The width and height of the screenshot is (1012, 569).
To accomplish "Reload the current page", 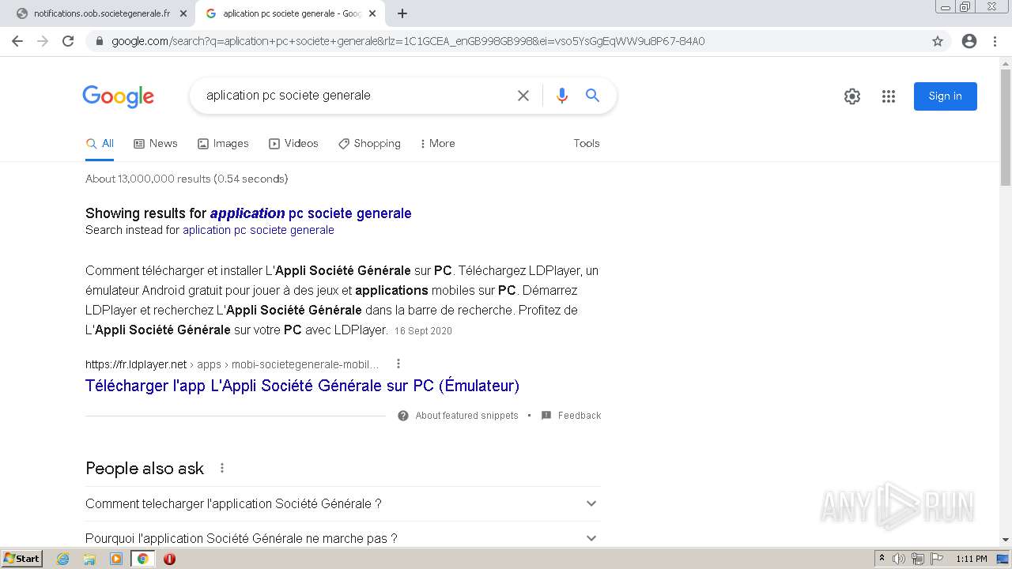I will (68, 41).
